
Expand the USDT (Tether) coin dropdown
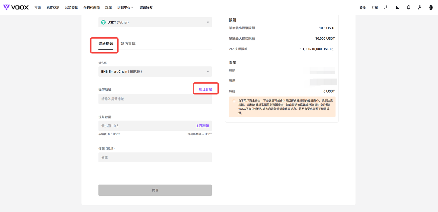(155, 22)
